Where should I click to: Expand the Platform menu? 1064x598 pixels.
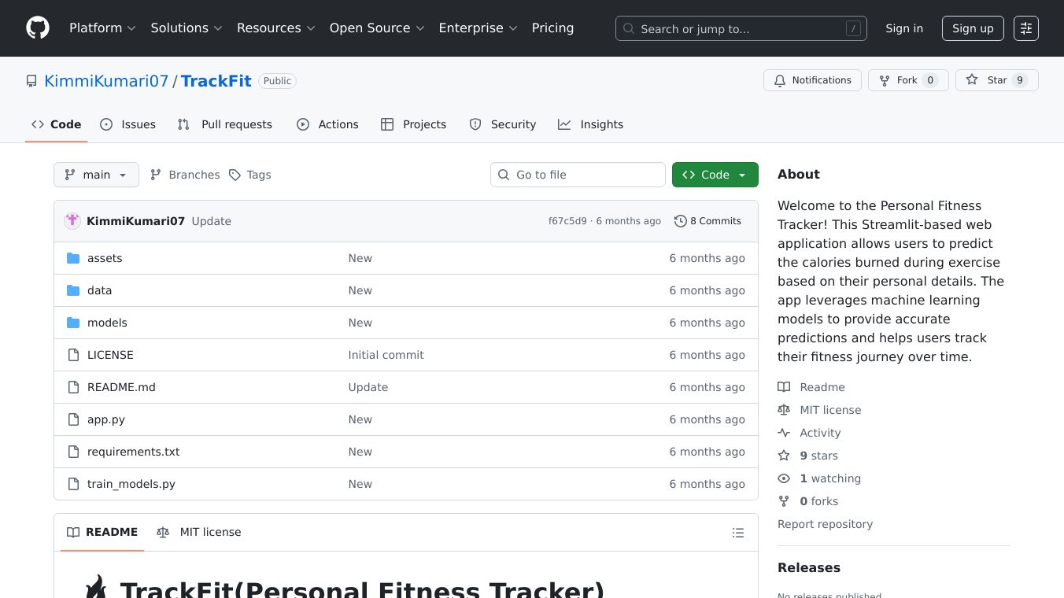click(102, 28)
